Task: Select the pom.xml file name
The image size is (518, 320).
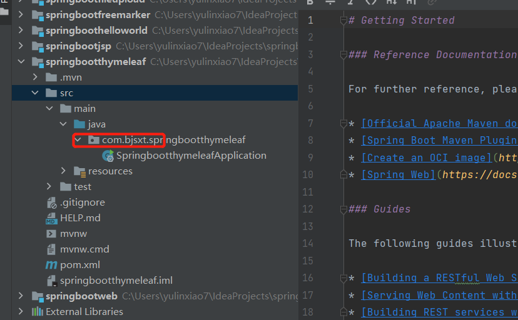Action: click(x=80, y=265)
